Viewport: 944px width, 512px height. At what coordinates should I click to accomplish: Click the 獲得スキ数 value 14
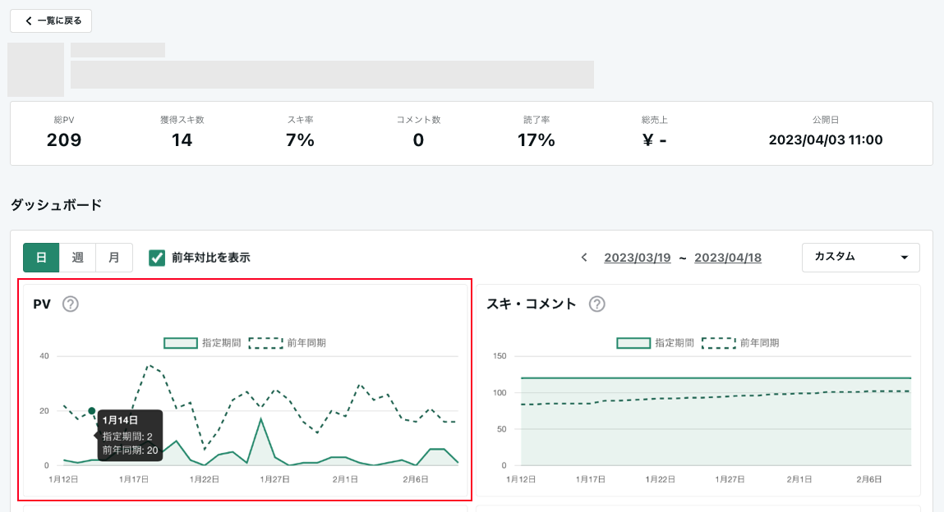pyautogui.click(x=182, y=140)
